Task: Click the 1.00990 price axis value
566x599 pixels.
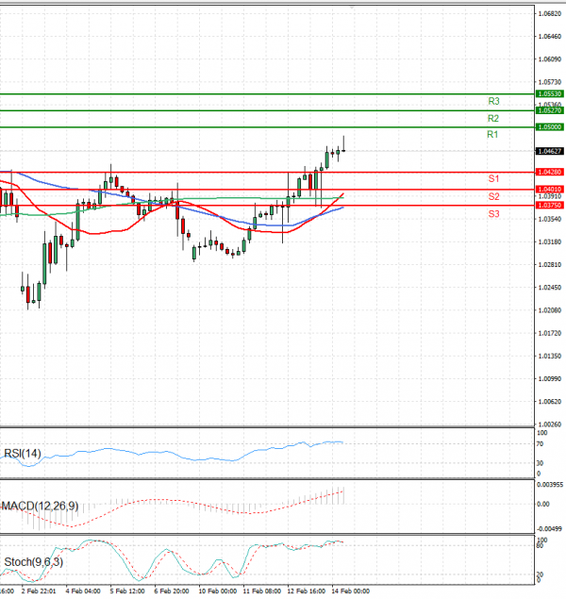Action: 550,378
